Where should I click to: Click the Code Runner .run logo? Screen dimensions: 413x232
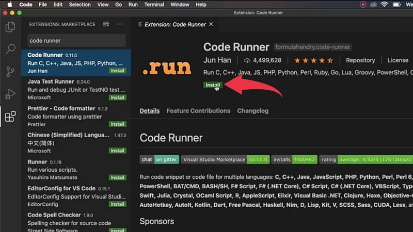tap(166, 68)
